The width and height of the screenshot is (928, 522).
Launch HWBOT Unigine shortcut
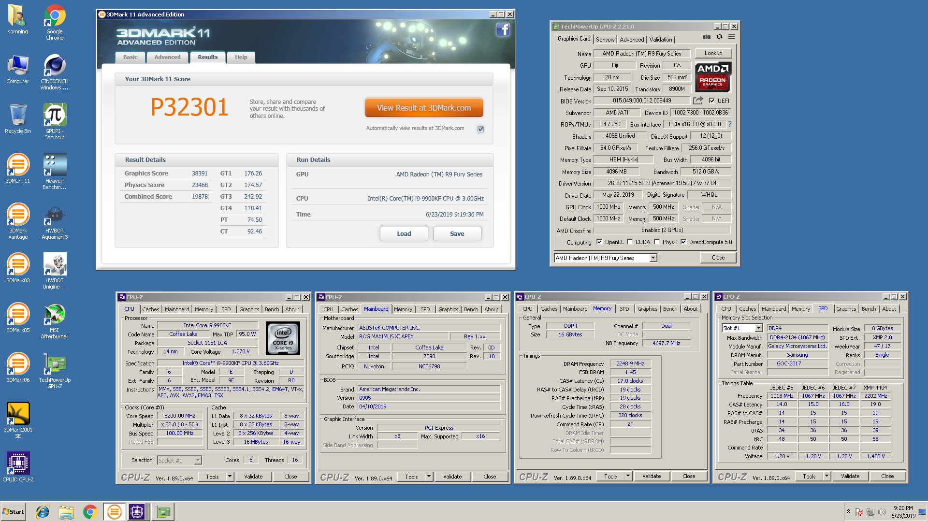(55, 271)
